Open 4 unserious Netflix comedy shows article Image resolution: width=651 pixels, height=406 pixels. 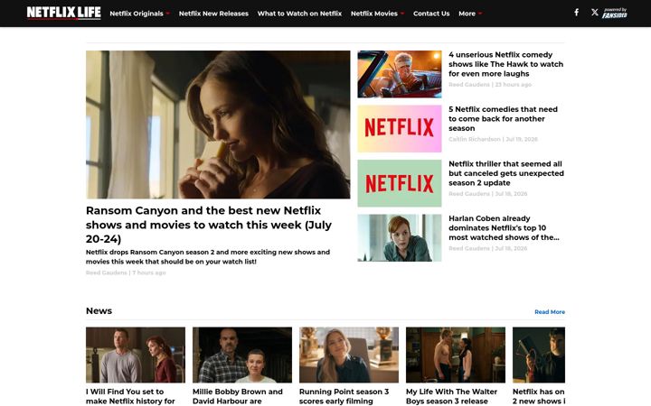pyautogui.click(x=505, y=64)
